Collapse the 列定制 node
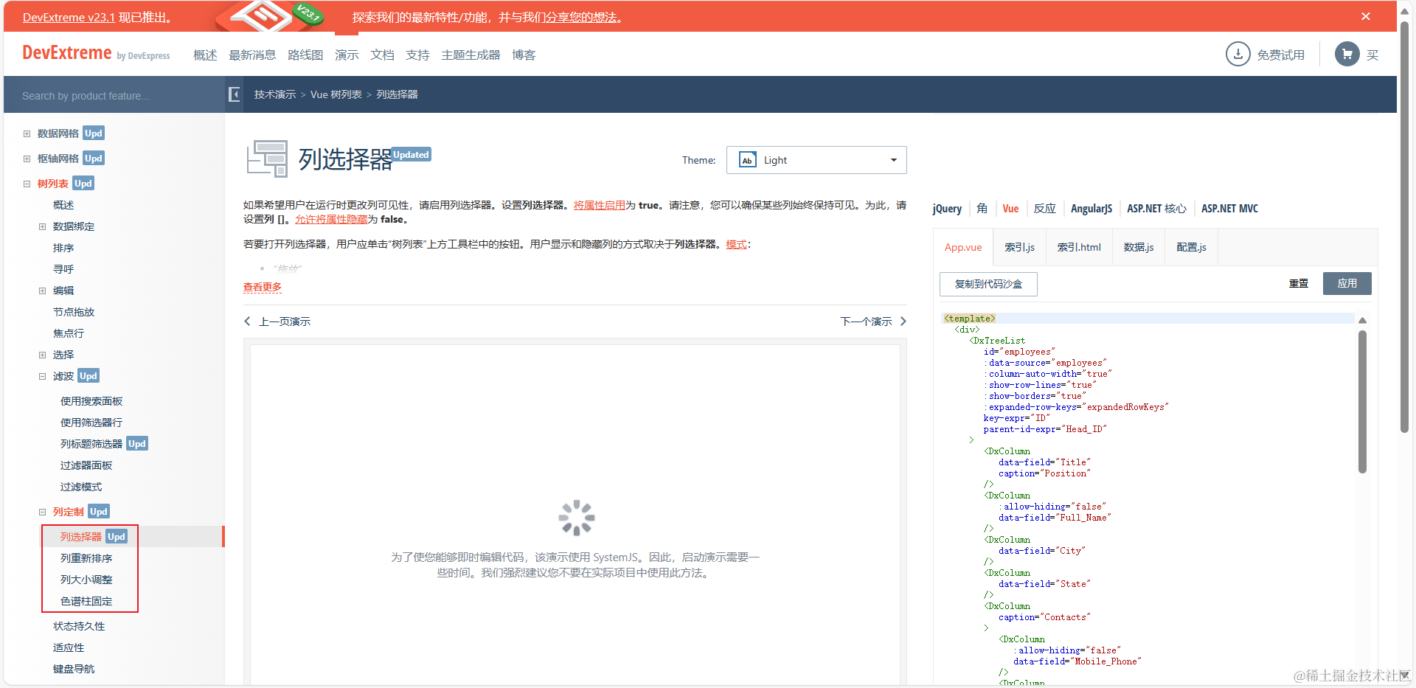The height and width of the screenshot is (688, 1416). 42,512
